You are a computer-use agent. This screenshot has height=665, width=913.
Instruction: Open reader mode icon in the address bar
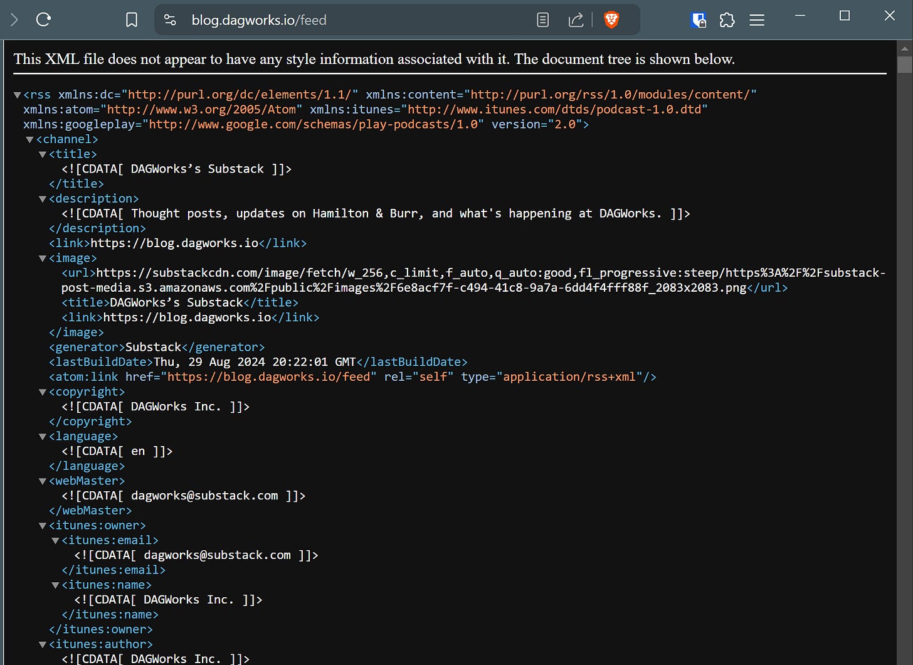pyautogui.click(x=543, y=20)
